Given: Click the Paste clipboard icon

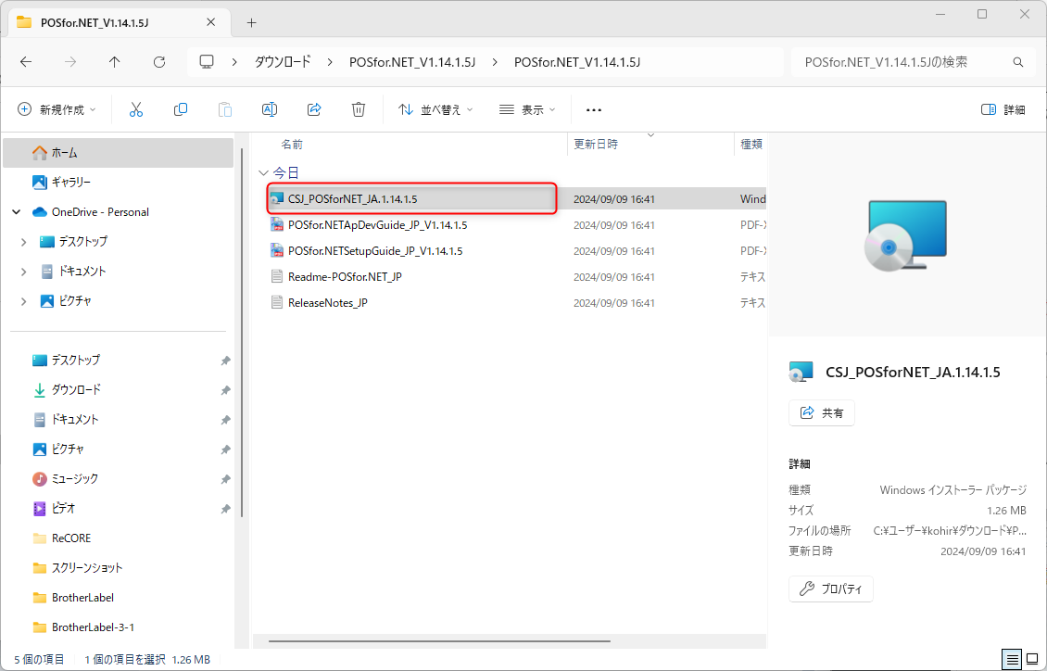Looking at the screenshot, I should (225, 109).
